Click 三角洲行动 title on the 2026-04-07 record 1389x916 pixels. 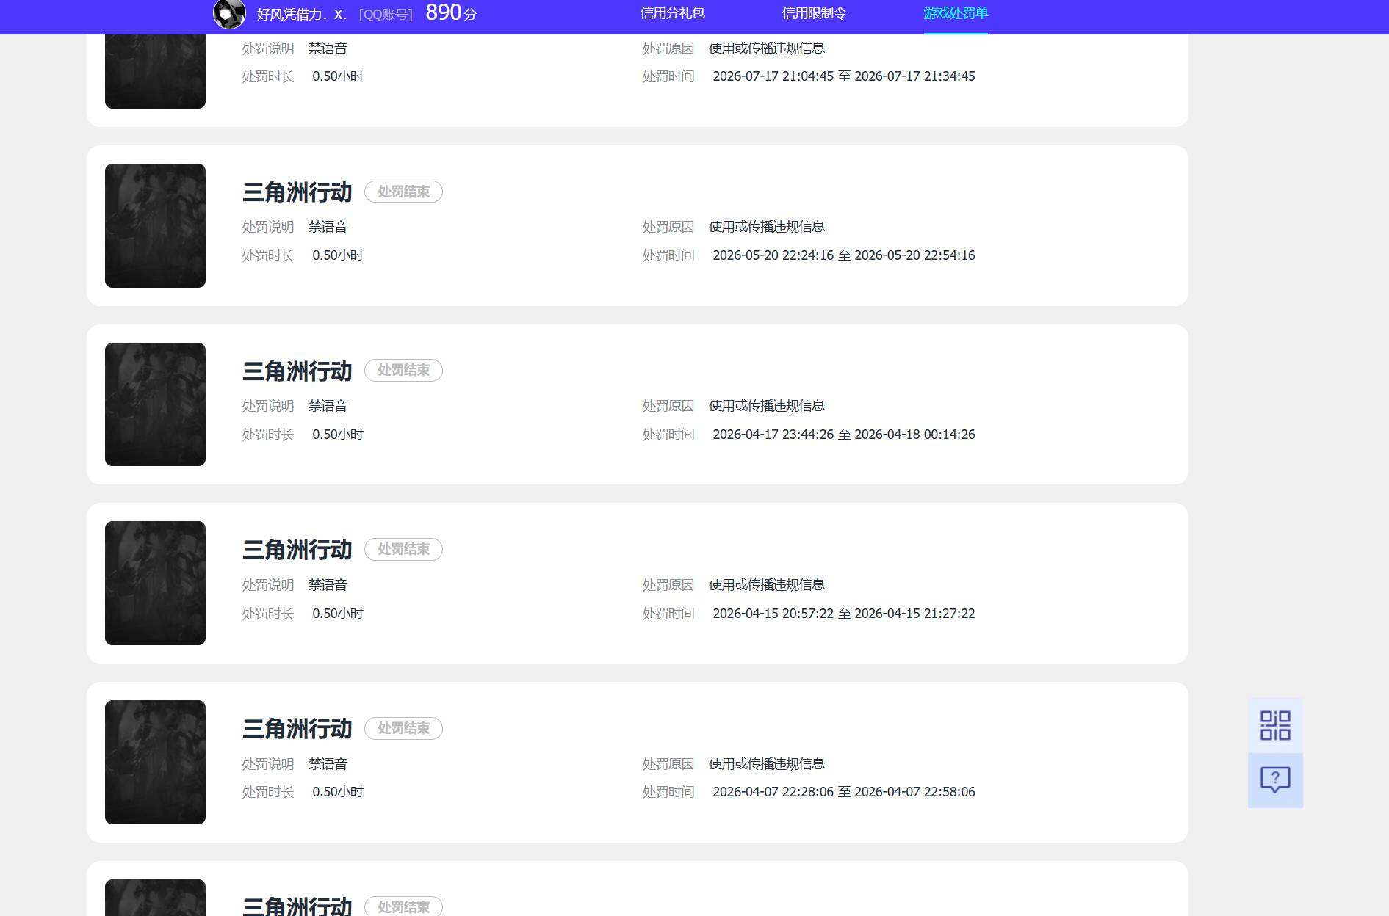point(297,729)
